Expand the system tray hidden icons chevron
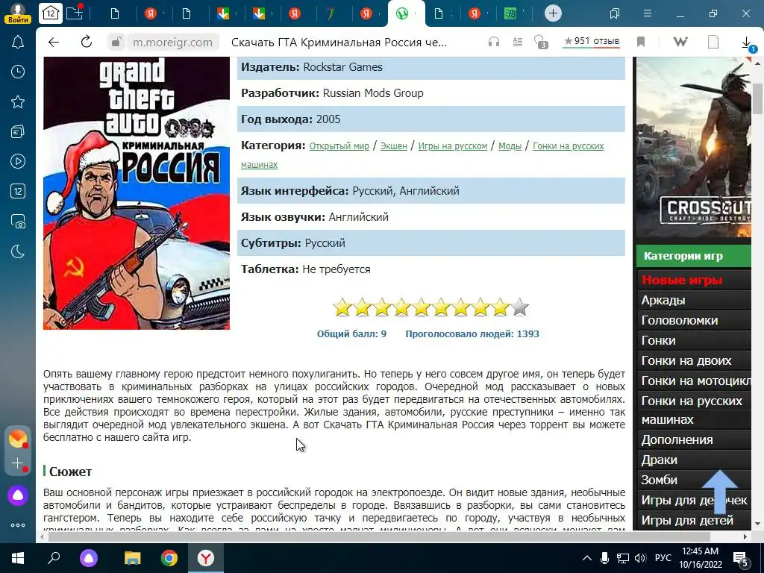 tap(587, 558)
